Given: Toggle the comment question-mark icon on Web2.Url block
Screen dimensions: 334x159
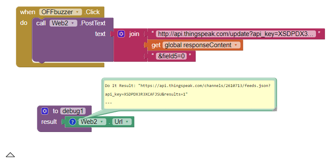Looking at the screenshot, I should click(73, 122).
